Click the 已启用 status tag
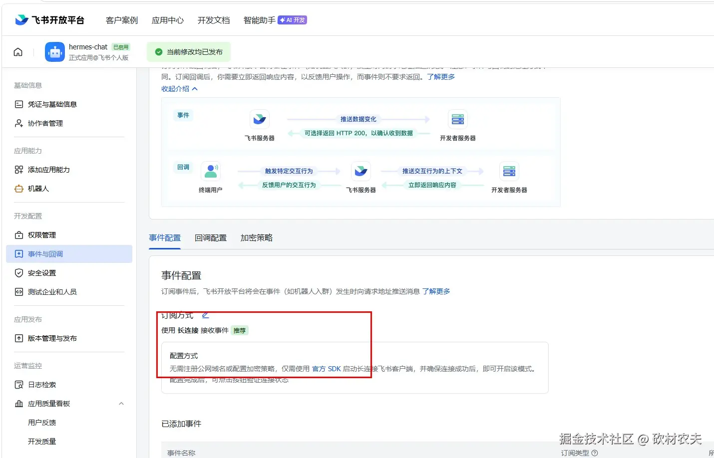Viewport: 714px width, 458px height. tap(121, 47)
